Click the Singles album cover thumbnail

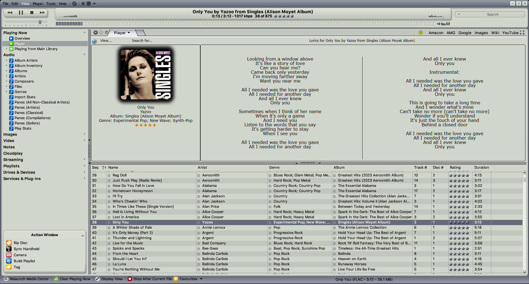click(146, 75)
